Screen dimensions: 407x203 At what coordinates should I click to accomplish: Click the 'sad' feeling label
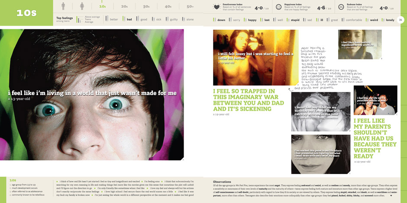[x=310, y=20]
